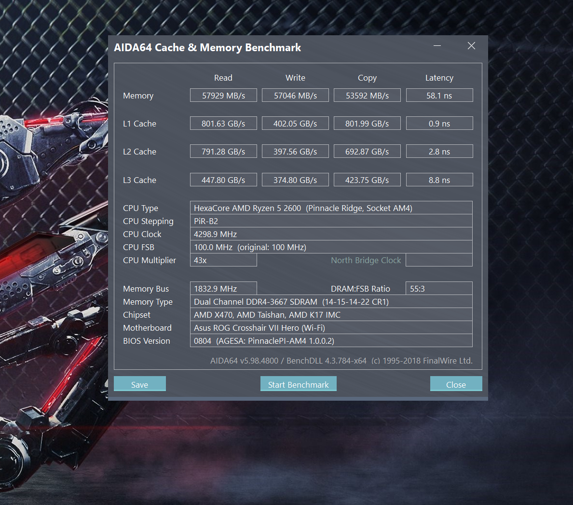
Task: Click the CPU Type field with Ryzen 5 2600
Action: (x=331, y=208)
